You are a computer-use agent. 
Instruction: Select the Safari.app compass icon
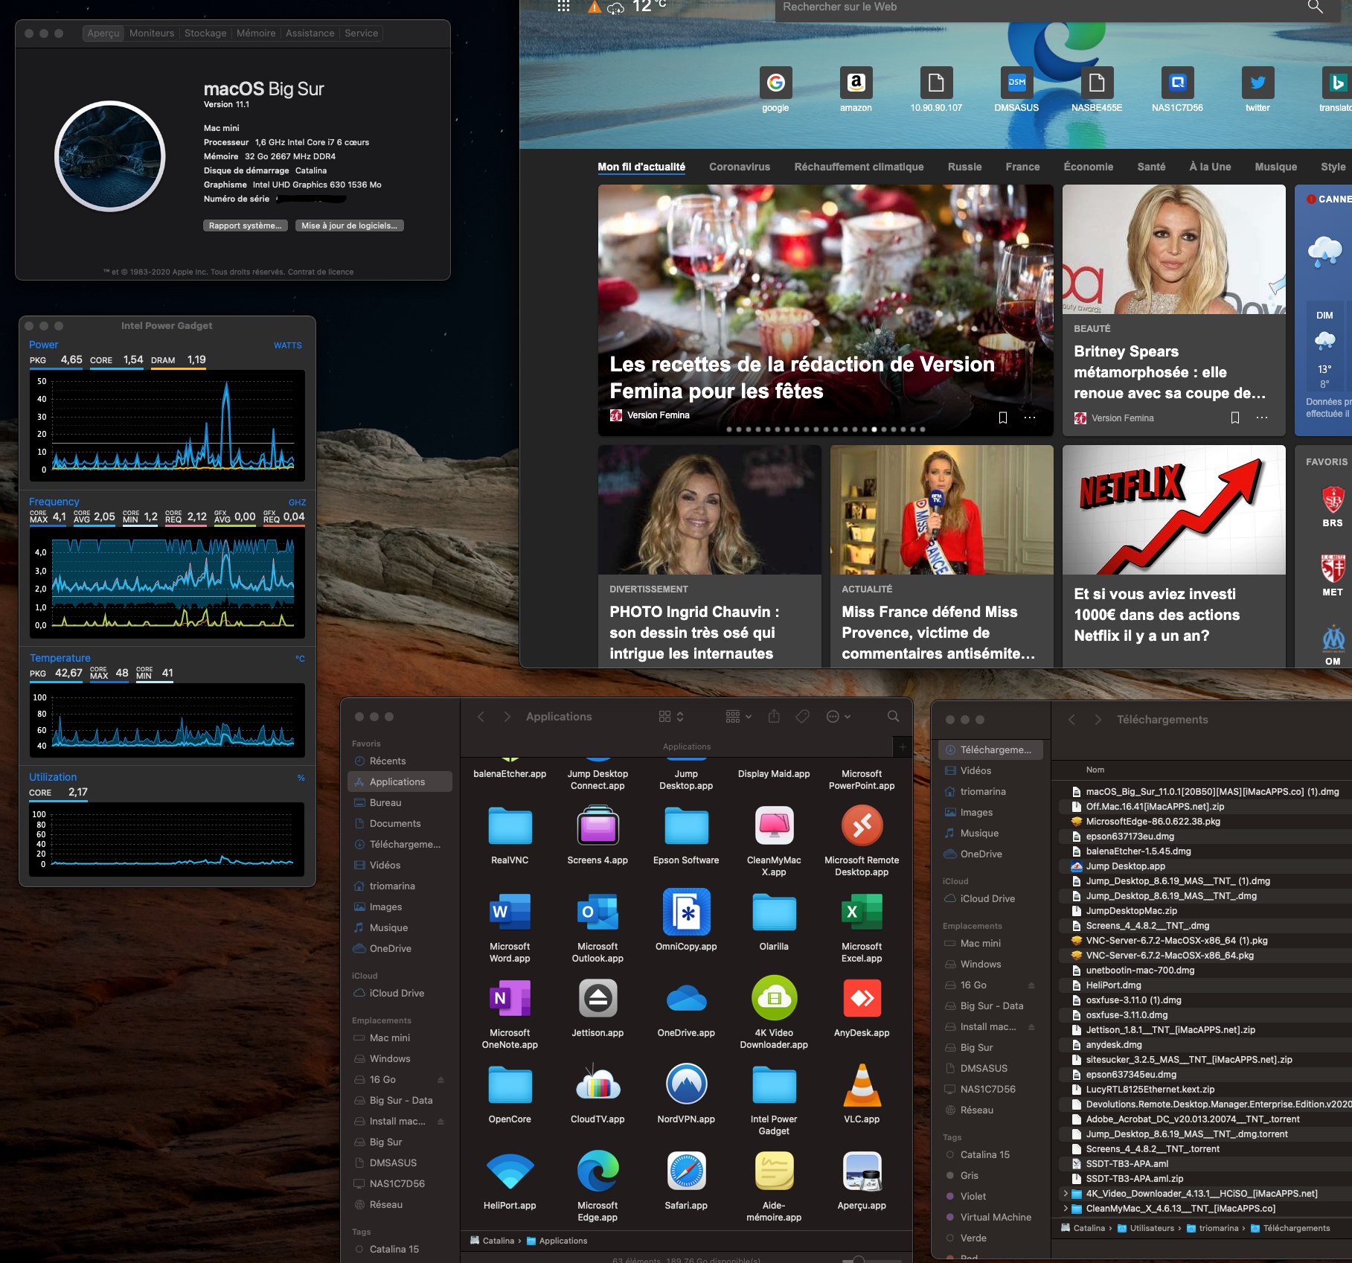click(x=686, y=1171)
